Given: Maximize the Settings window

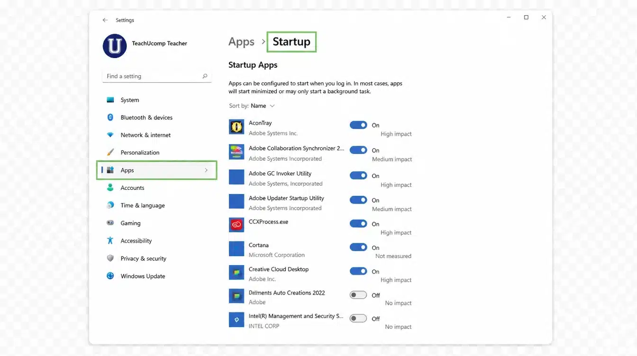Looking at the screenshot, I should [x=526, y=18].
